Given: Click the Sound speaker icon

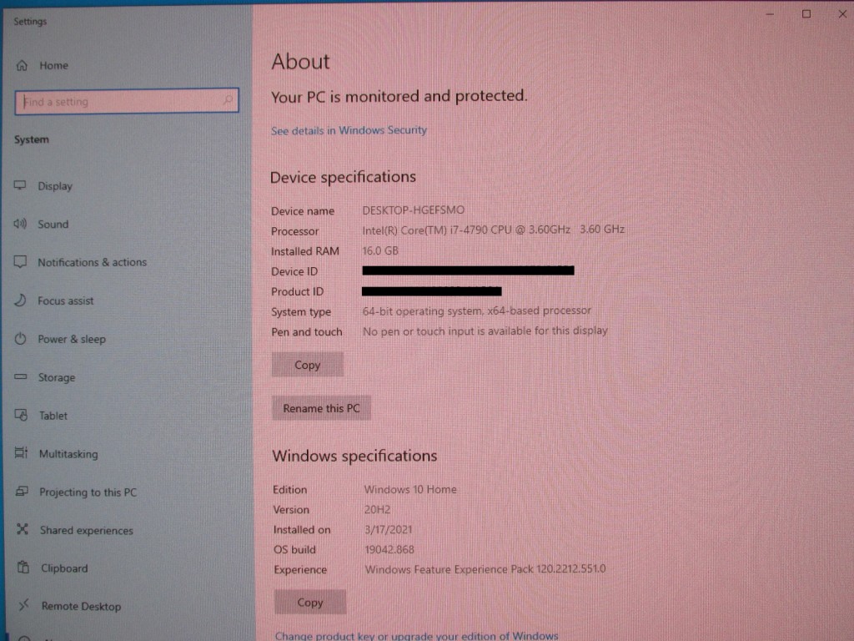Looking at the screenshot, I should click(20, 224).
